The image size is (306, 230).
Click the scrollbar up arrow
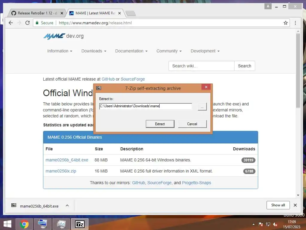point(298,31)
